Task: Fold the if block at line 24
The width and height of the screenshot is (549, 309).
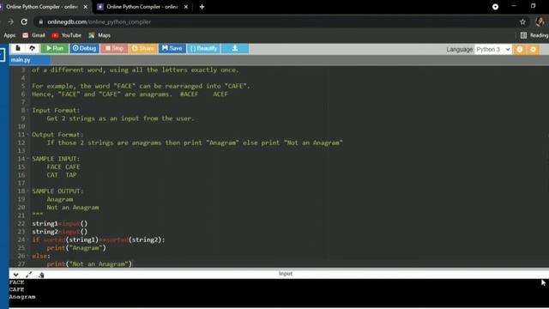Action: click(x=27, y=239)
